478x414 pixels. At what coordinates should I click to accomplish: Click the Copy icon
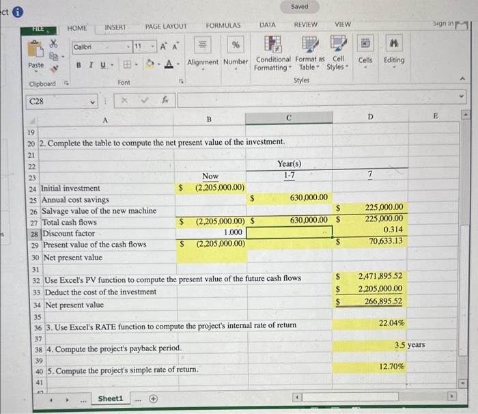(x=54, y=57)
